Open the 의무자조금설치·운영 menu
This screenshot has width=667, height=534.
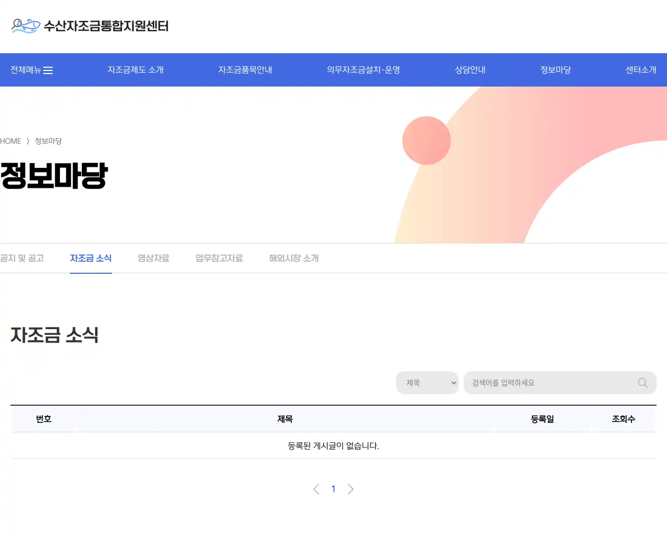[x=363, y=70]
